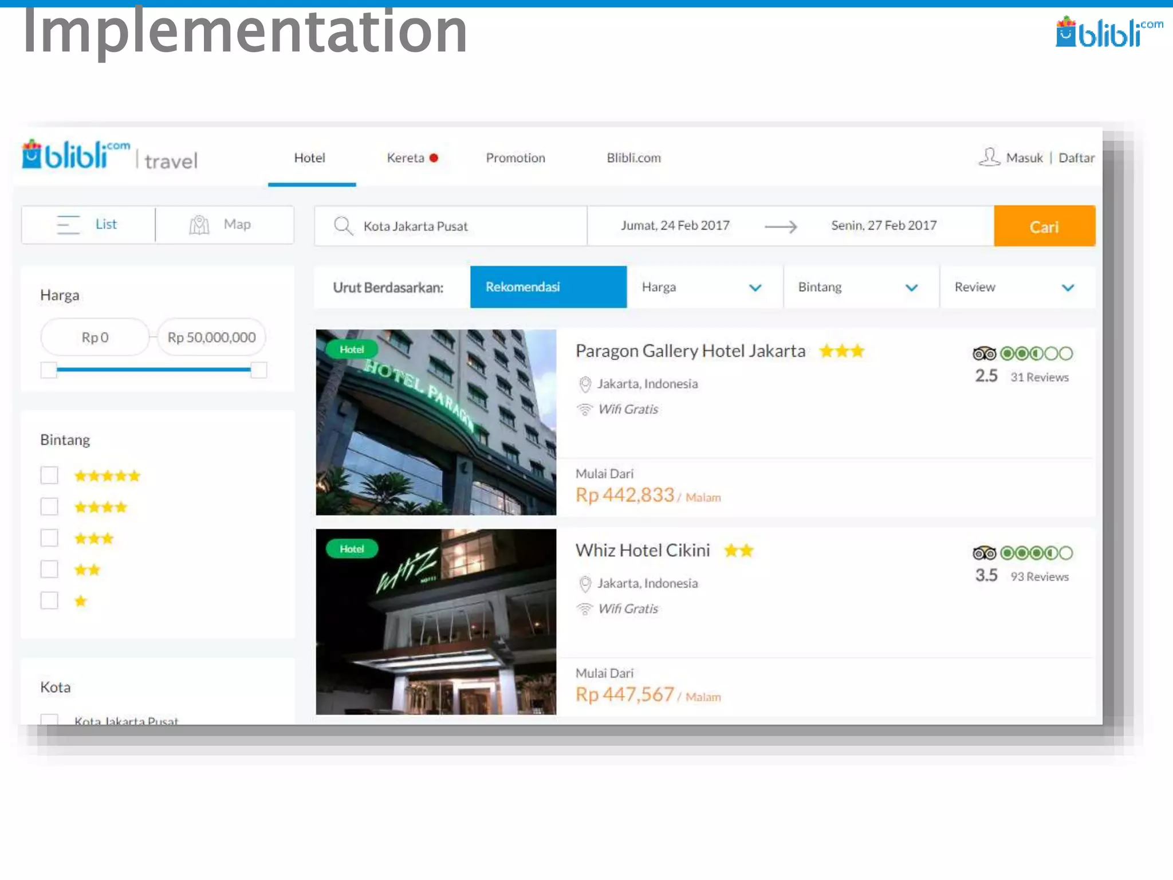Click location pin icon under Whiz Hotel Cikini

[x=585, y=584]
